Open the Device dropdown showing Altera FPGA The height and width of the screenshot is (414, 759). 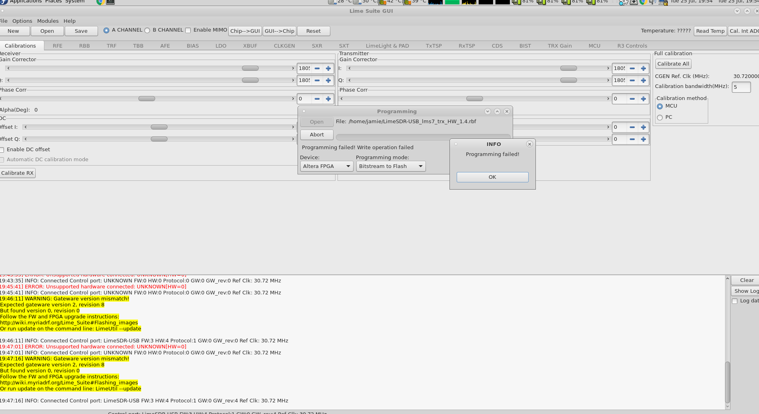326,166
